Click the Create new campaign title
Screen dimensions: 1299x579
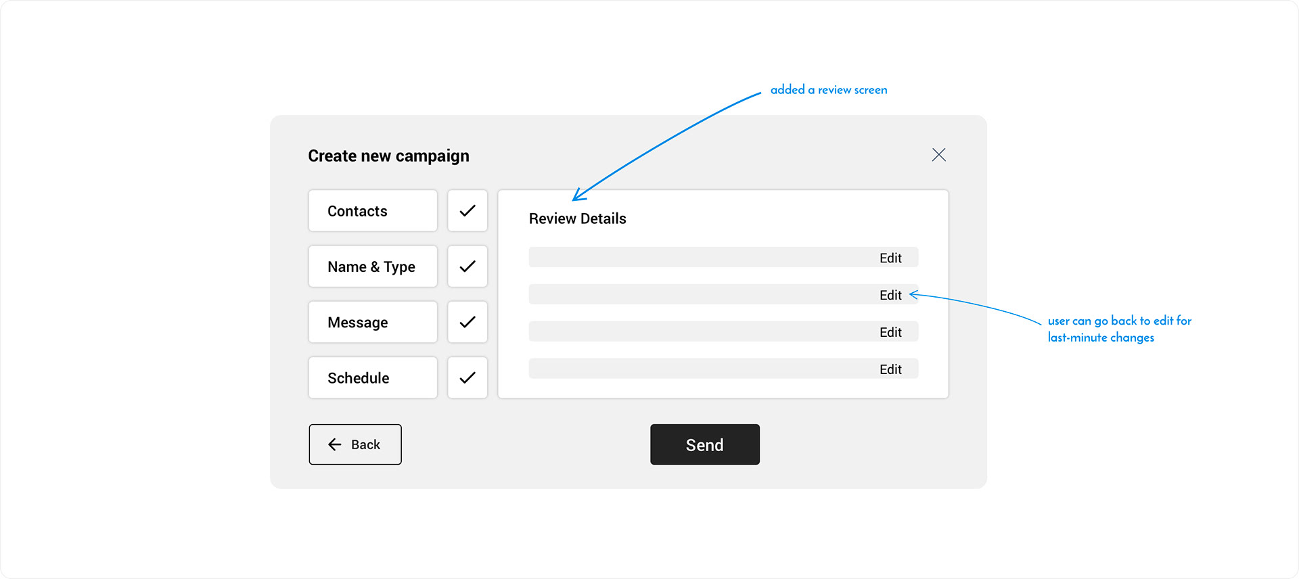388,156
